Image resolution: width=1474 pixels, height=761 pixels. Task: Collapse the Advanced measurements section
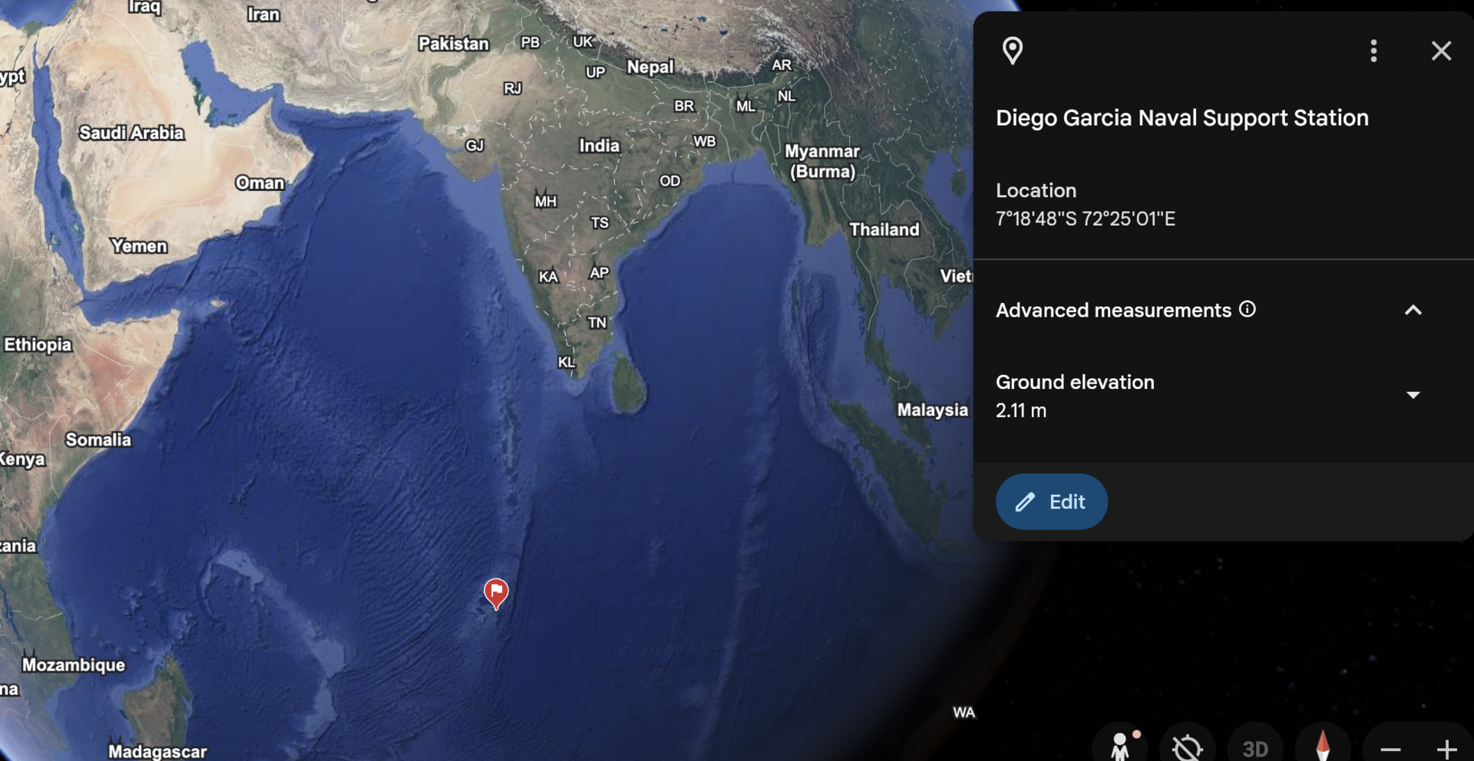coord(1413,310)
